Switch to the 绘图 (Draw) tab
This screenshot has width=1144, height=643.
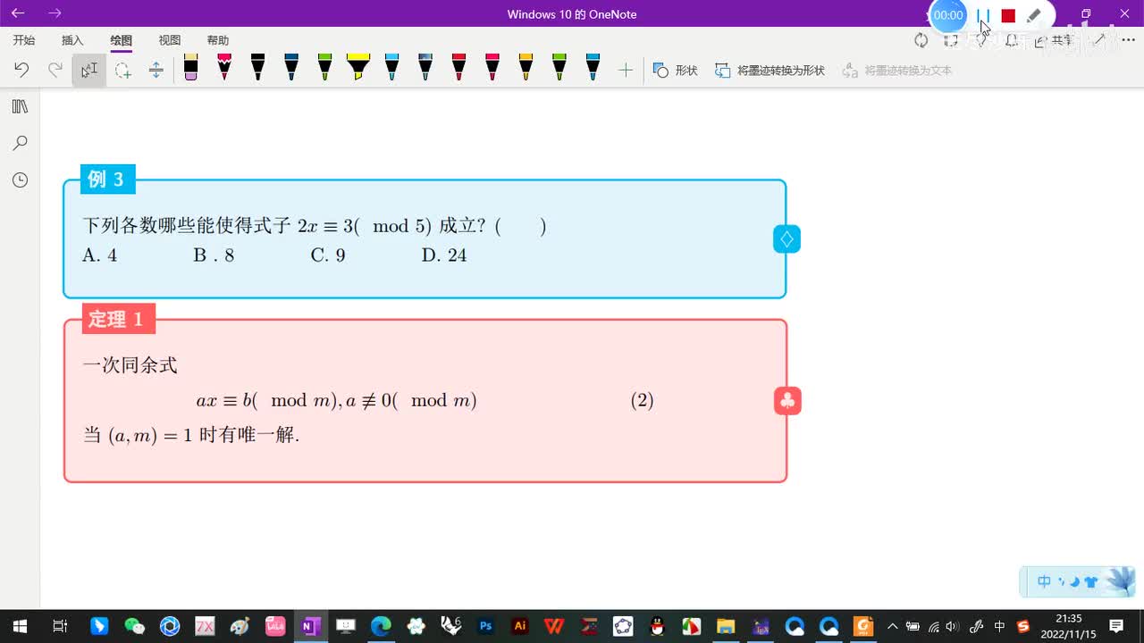click(x=121, y=40)
